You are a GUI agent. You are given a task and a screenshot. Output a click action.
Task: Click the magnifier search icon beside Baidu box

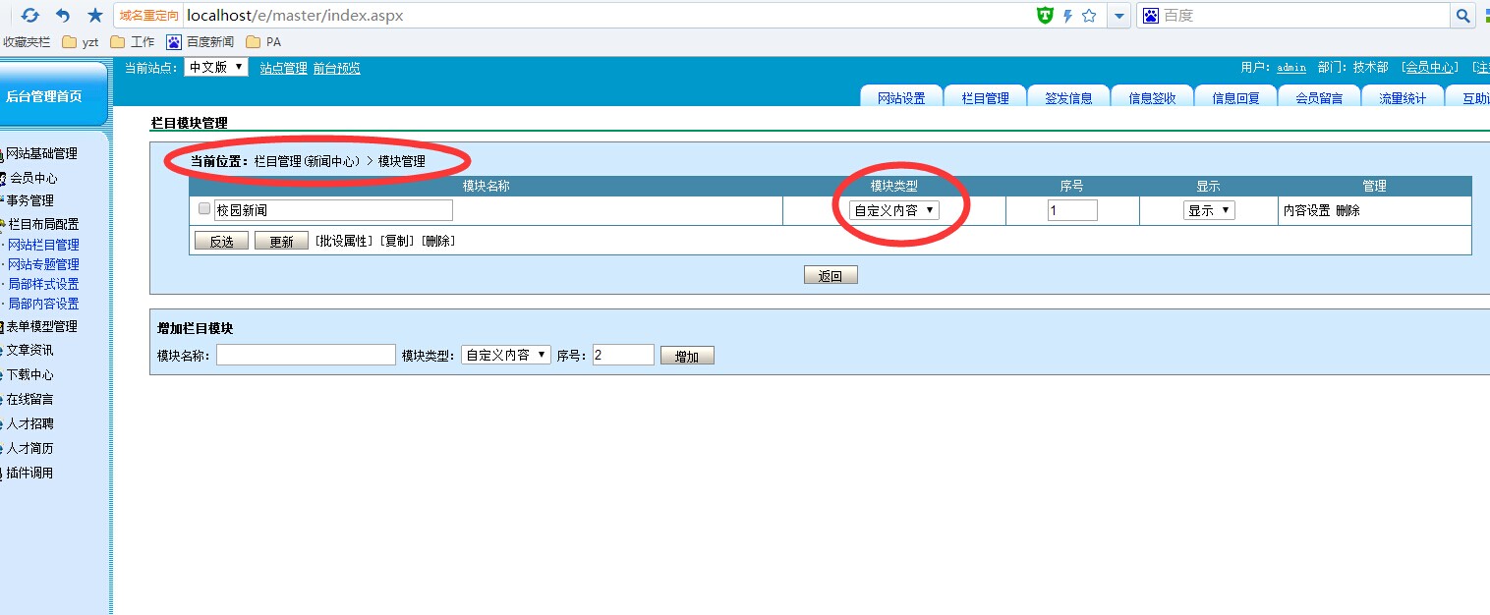[x=1463, y=16]
